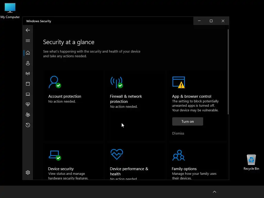Dismiss the app control warning
The image size is (264, 198).
[x=178, y=133]
